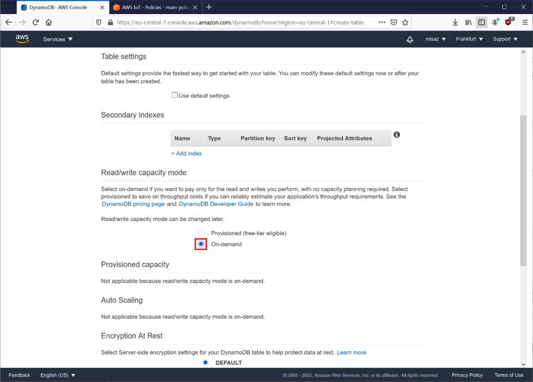Open the Privacy Policy link
The height and width of the screenshot is (382, 533).
click(467, 375)
